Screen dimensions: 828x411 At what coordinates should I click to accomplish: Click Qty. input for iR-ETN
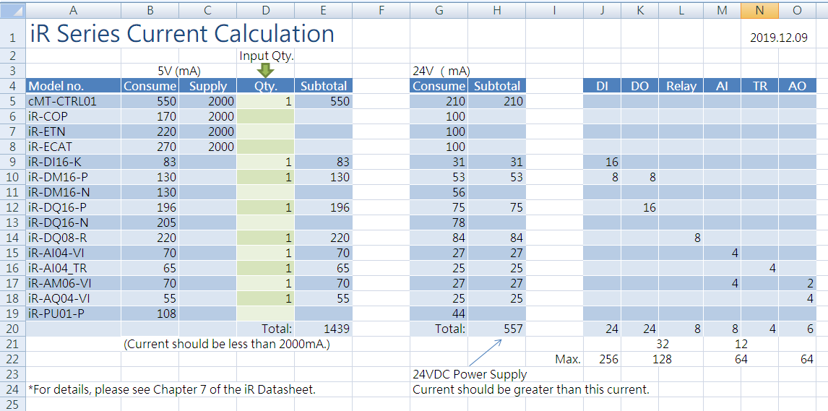tap(266, 131)
